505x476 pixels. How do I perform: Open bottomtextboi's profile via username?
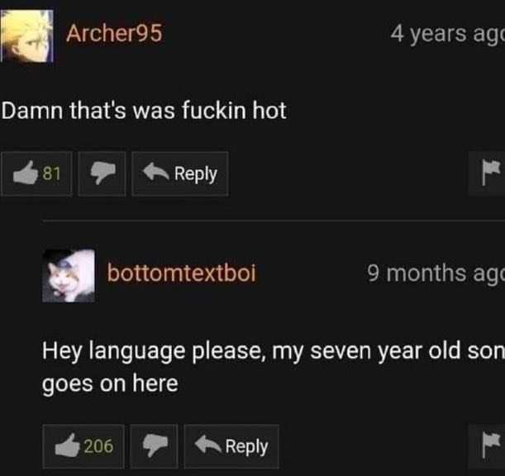tap(181, 273)
